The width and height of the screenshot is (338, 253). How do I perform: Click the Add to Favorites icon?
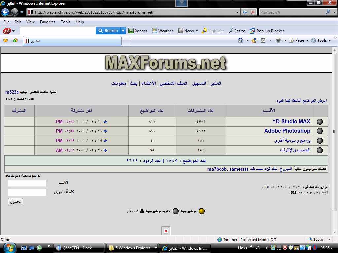[x=15, y=40]
